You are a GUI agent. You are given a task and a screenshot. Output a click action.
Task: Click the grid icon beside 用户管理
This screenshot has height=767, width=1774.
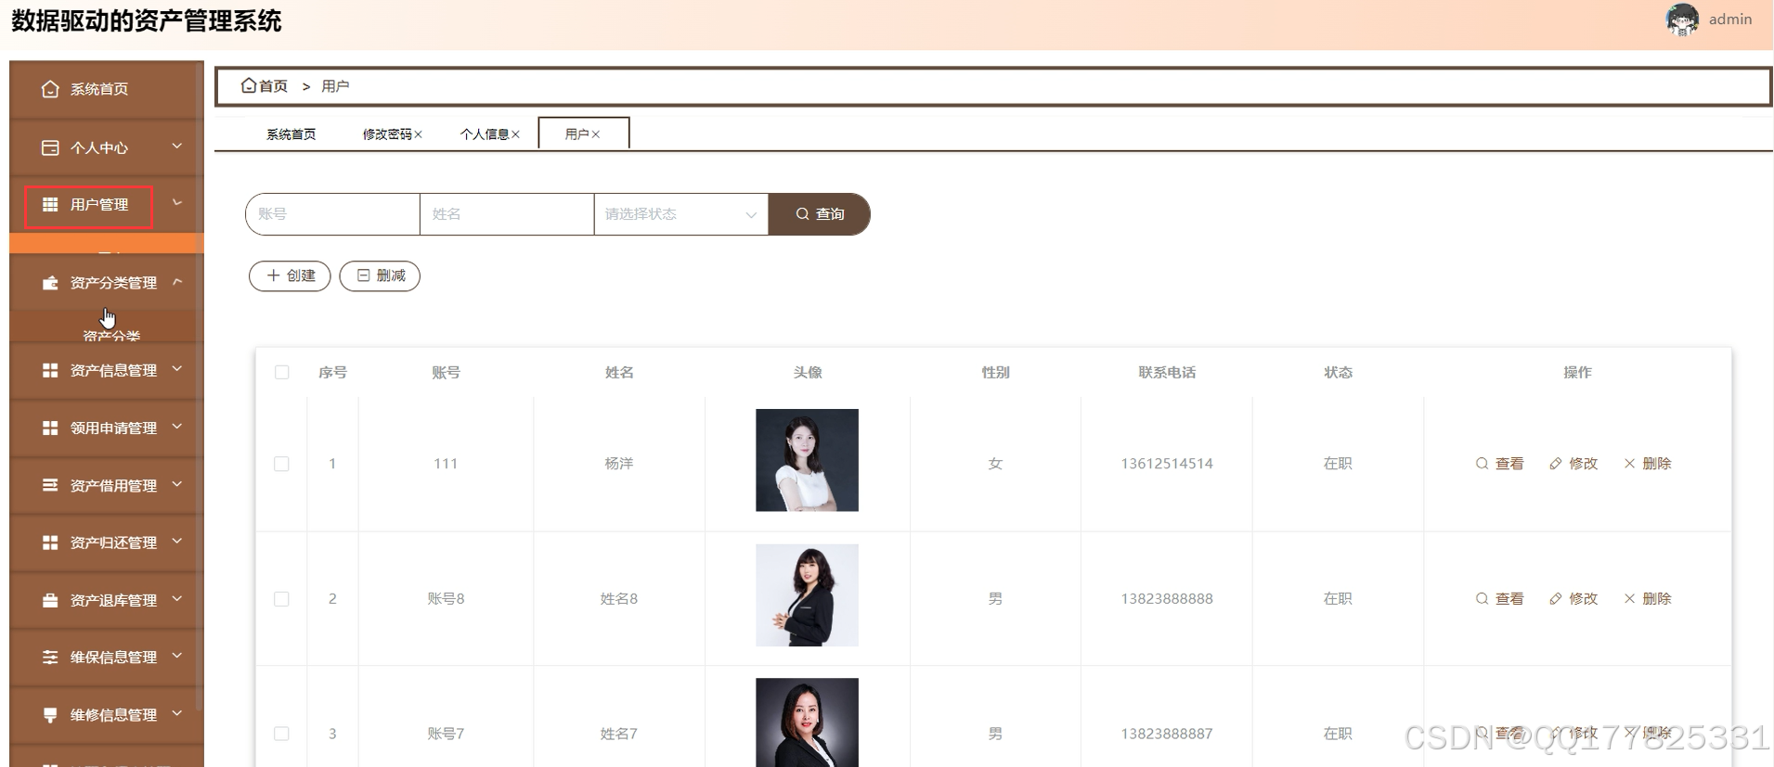50,204
